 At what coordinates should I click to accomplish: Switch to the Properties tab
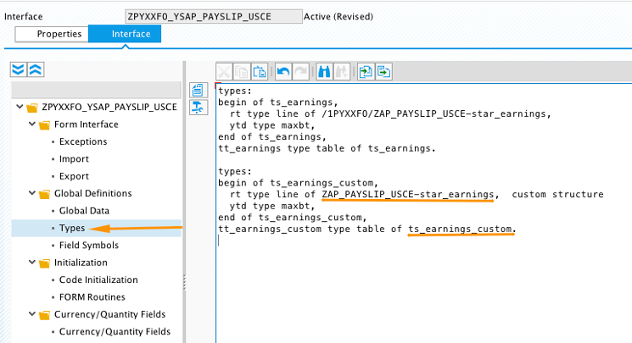[59, 34]
